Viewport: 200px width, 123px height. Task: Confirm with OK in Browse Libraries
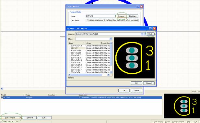(136, 83)
